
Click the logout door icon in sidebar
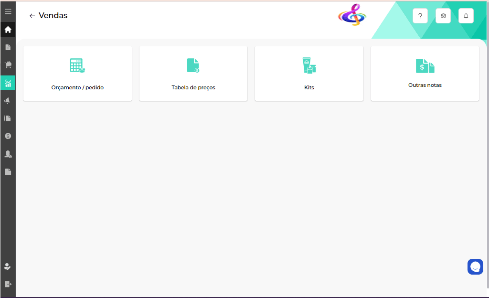(8, 284)
